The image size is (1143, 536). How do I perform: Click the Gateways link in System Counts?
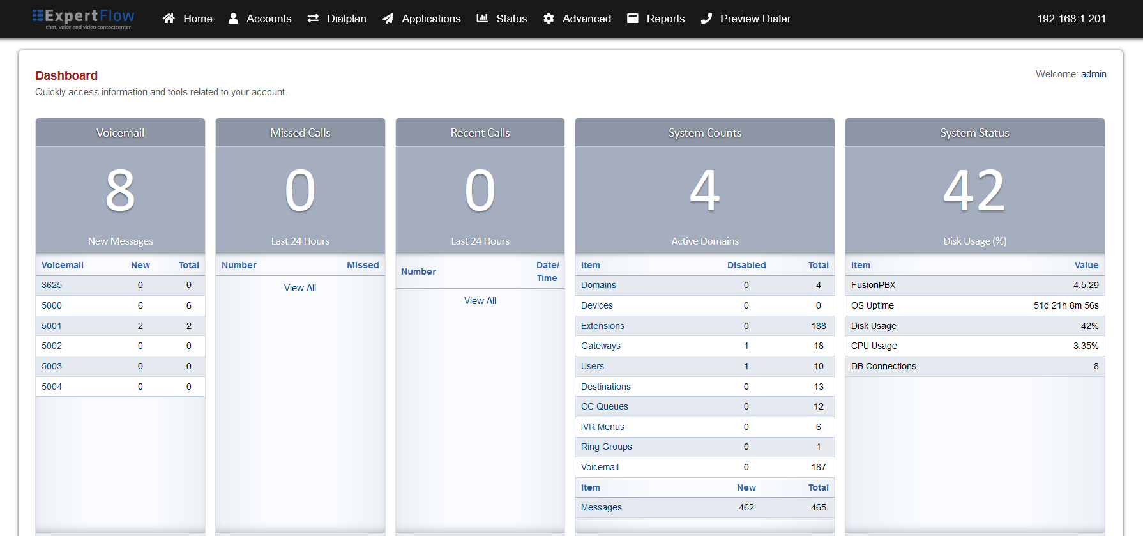(600, 346)
